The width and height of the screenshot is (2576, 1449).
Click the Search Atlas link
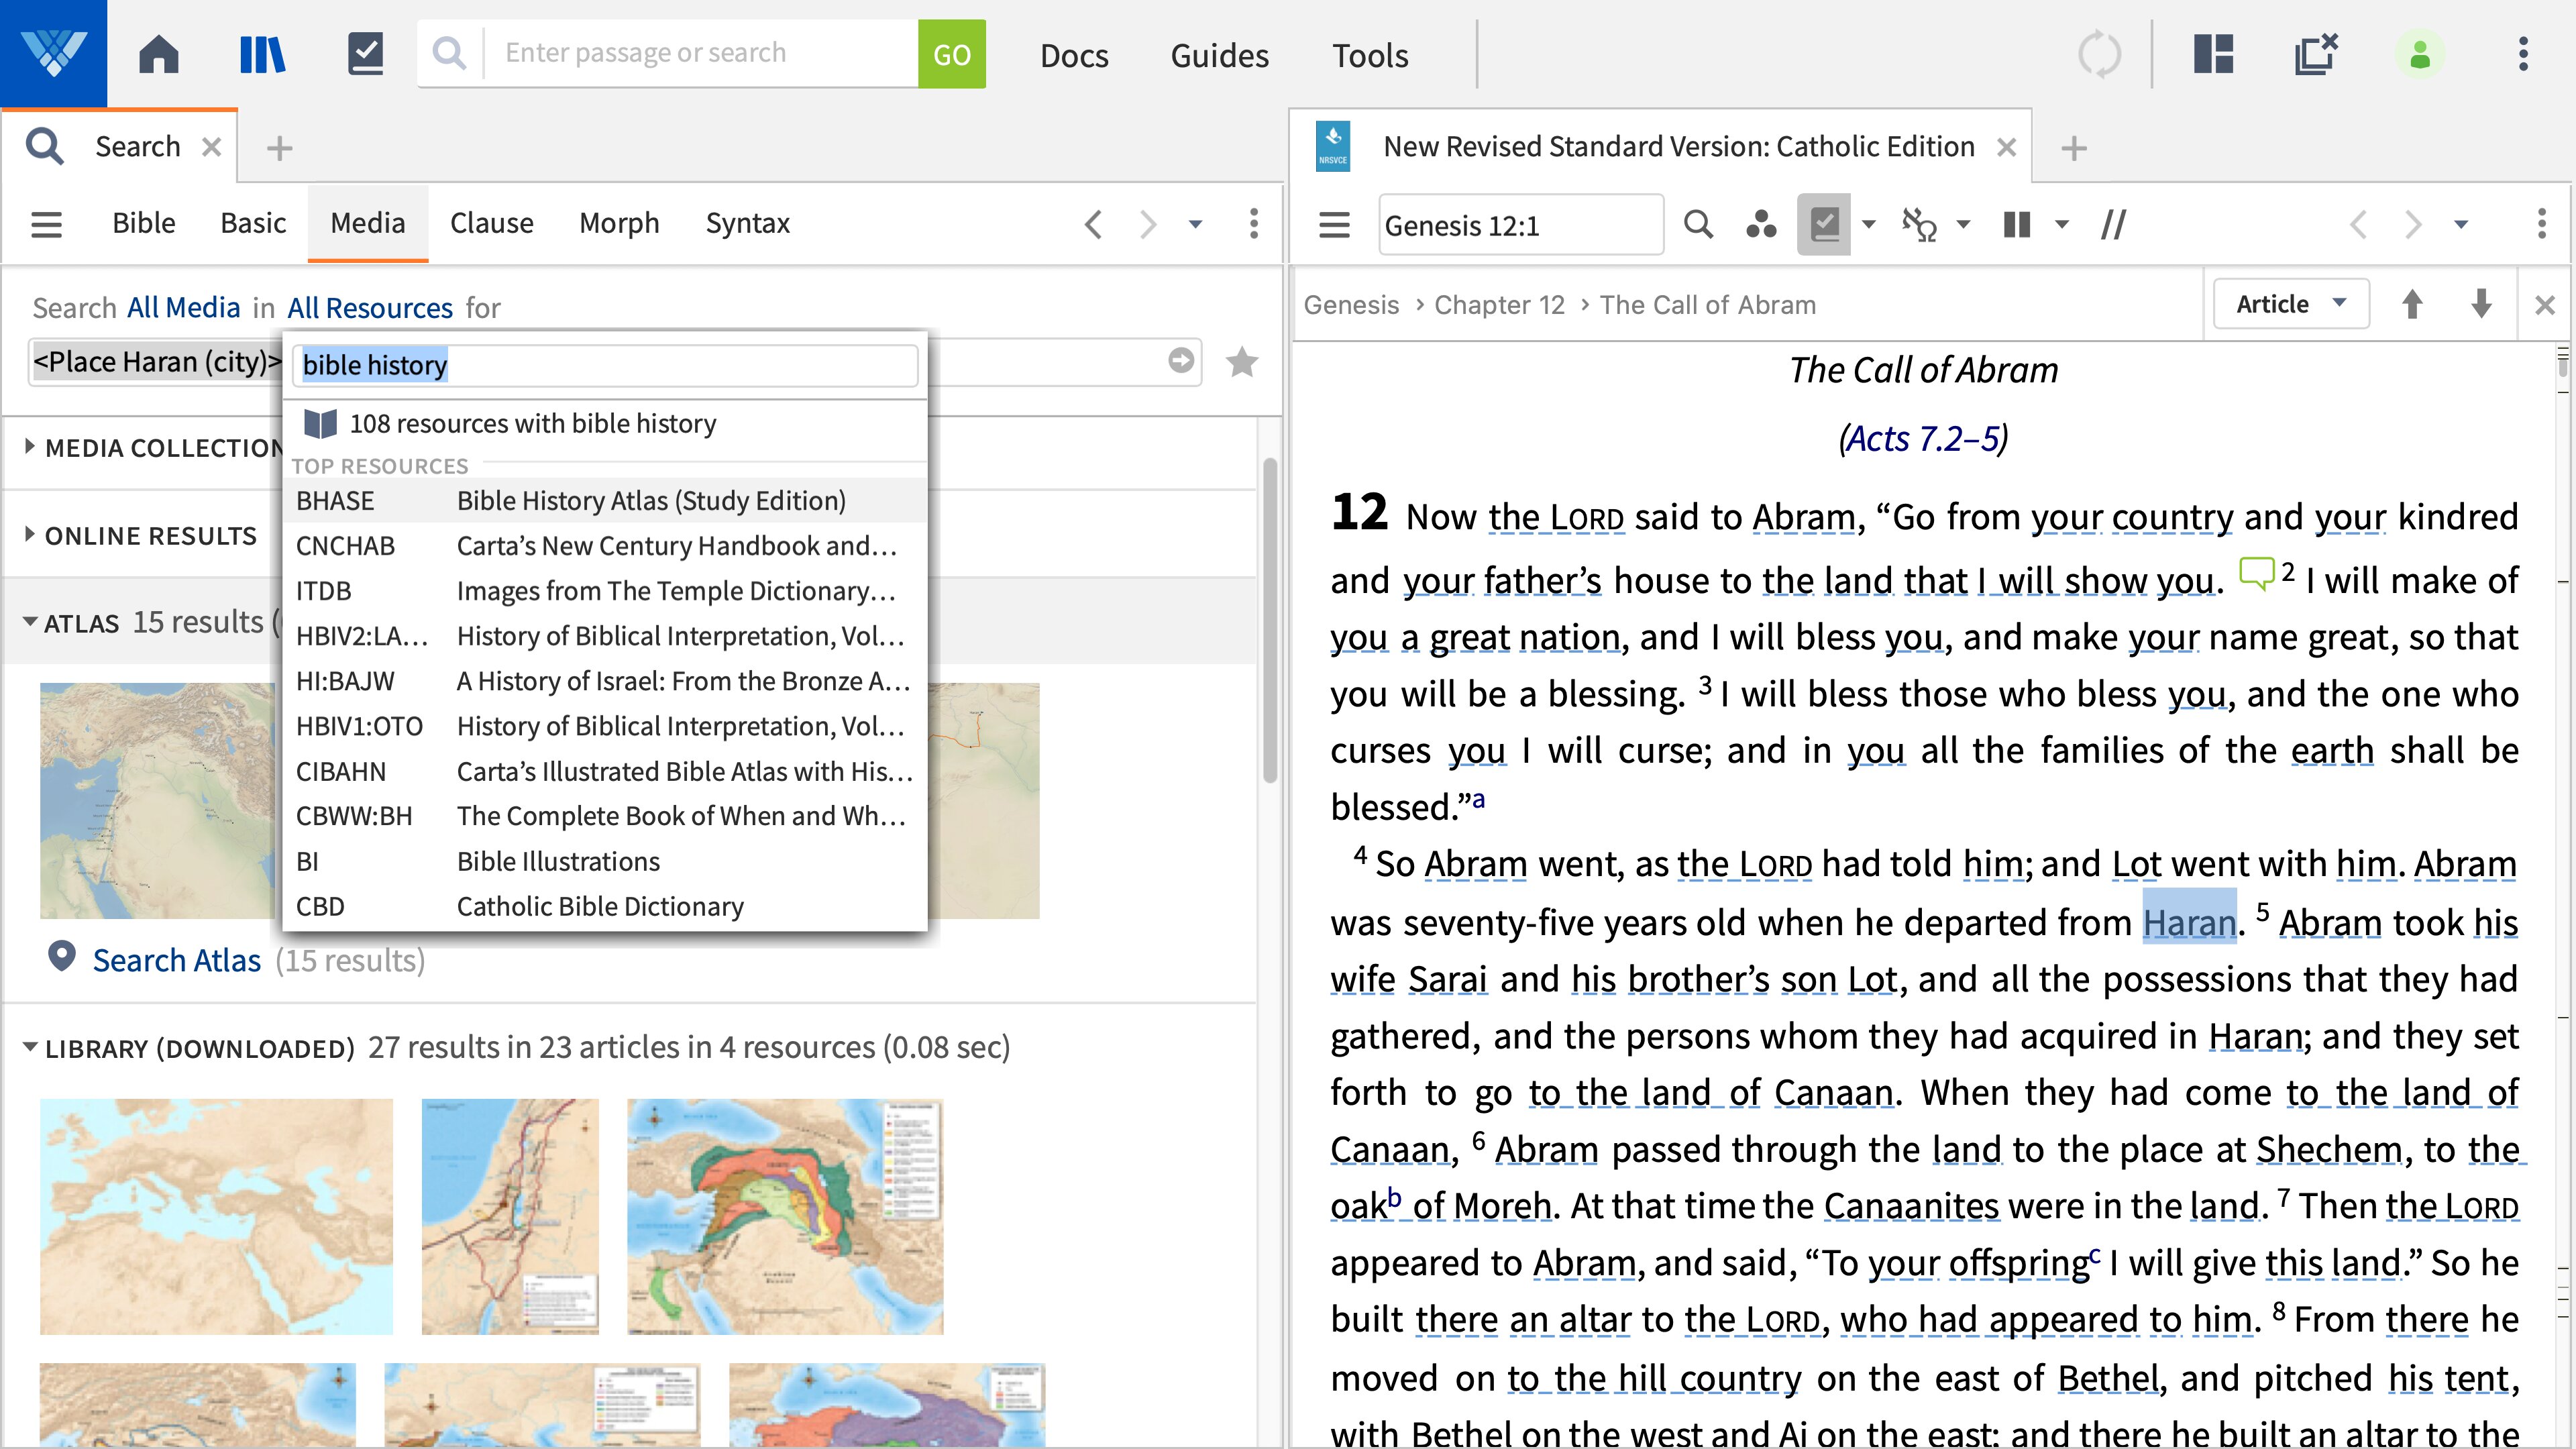click(178, 960)
